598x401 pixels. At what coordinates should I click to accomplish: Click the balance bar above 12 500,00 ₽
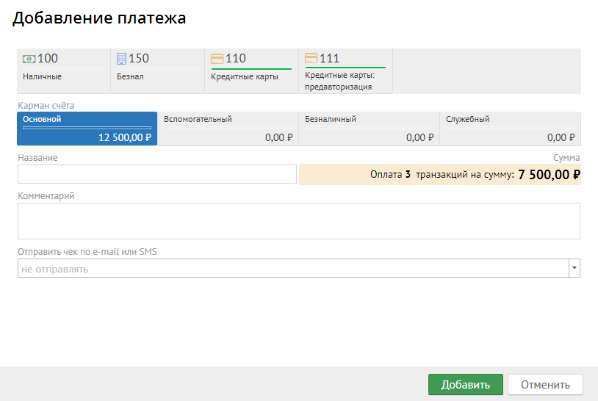(x=87, y=127)
